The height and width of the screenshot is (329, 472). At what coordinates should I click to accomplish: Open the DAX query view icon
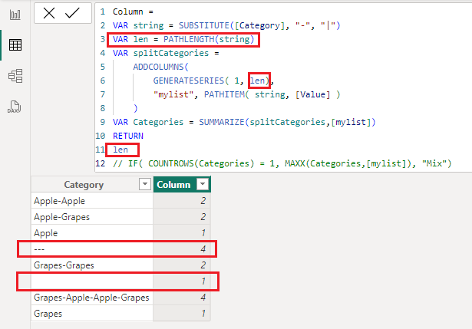click(14, 107)
